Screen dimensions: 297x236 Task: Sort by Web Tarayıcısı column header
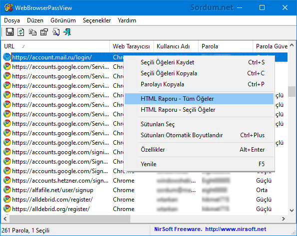pos(131,46)
